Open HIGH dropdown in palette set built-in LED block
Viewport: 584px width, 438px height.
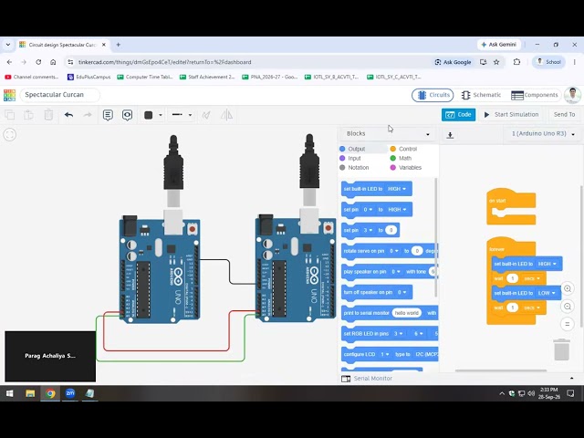point(397,189)
